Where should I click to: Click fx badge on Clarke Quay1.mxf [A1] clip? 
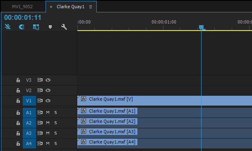pos(84,111)
